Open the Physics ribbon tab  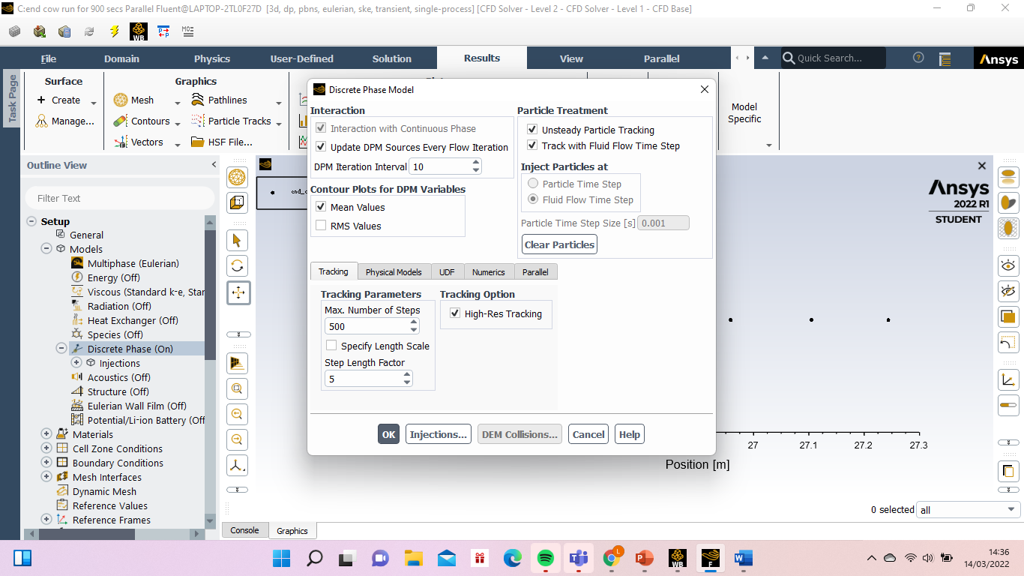click(212, 58)
